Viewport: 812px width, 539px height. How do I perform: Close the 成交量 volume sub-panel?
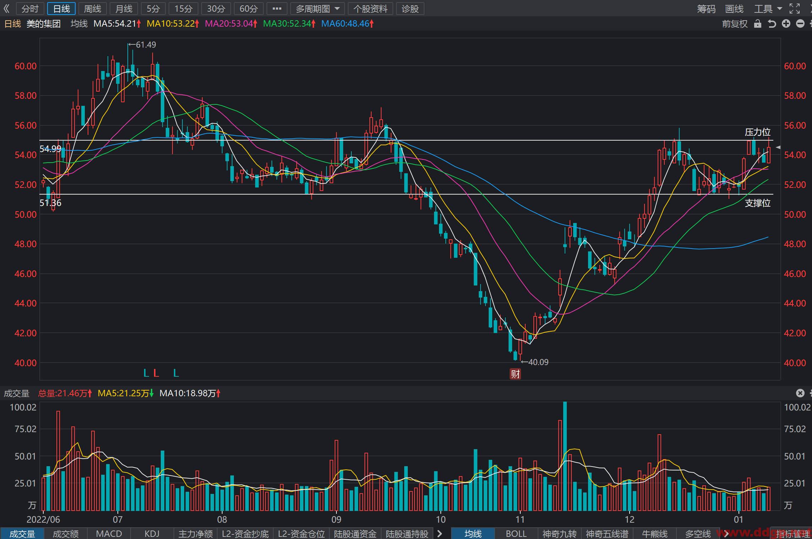click(x=800, y=393)
